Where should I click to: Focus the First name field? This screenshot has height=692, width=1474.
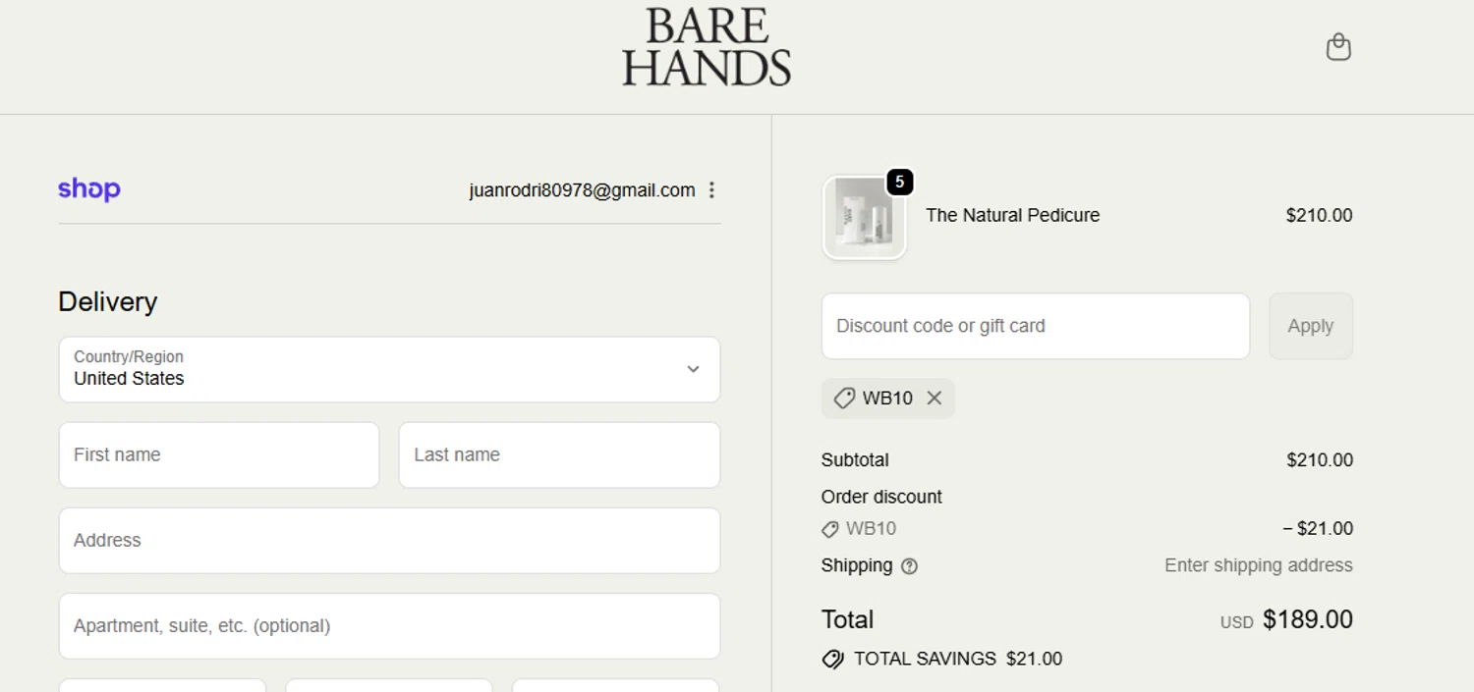click(219, 454)
